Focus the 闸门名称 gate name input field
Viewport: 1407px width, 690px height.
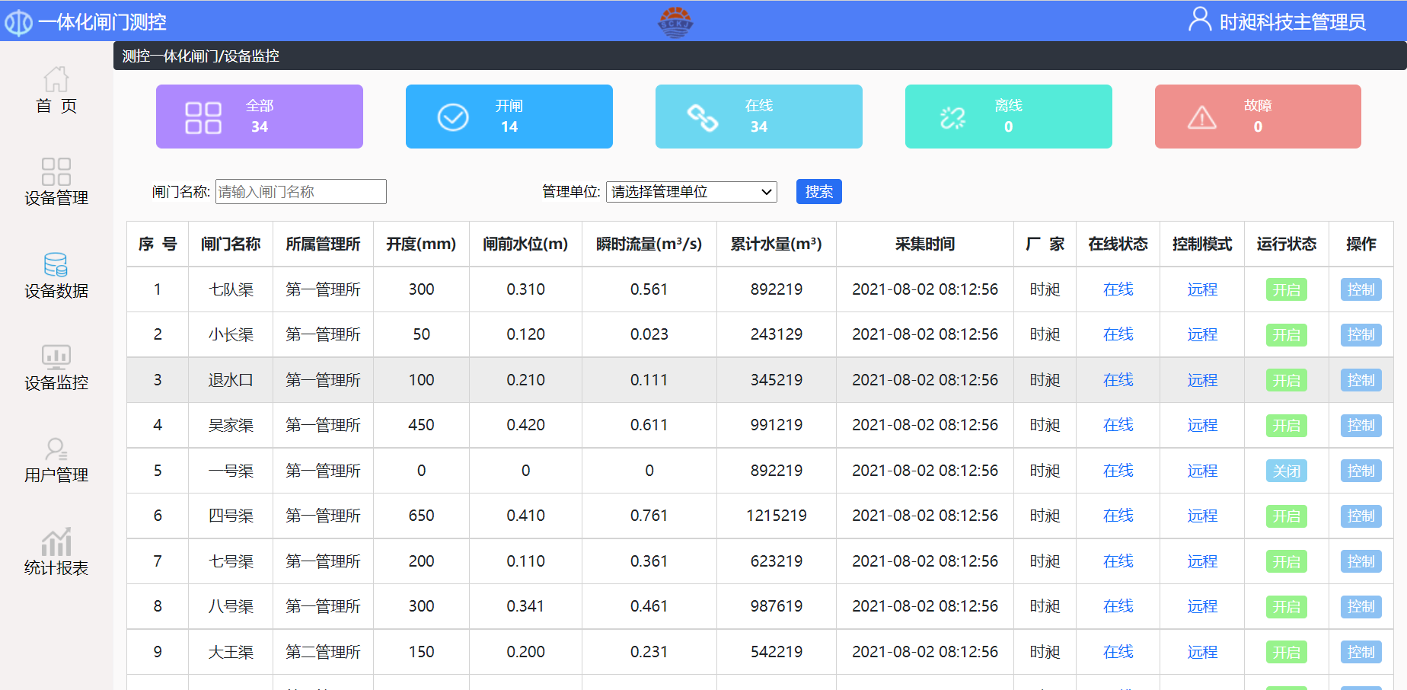301,192
